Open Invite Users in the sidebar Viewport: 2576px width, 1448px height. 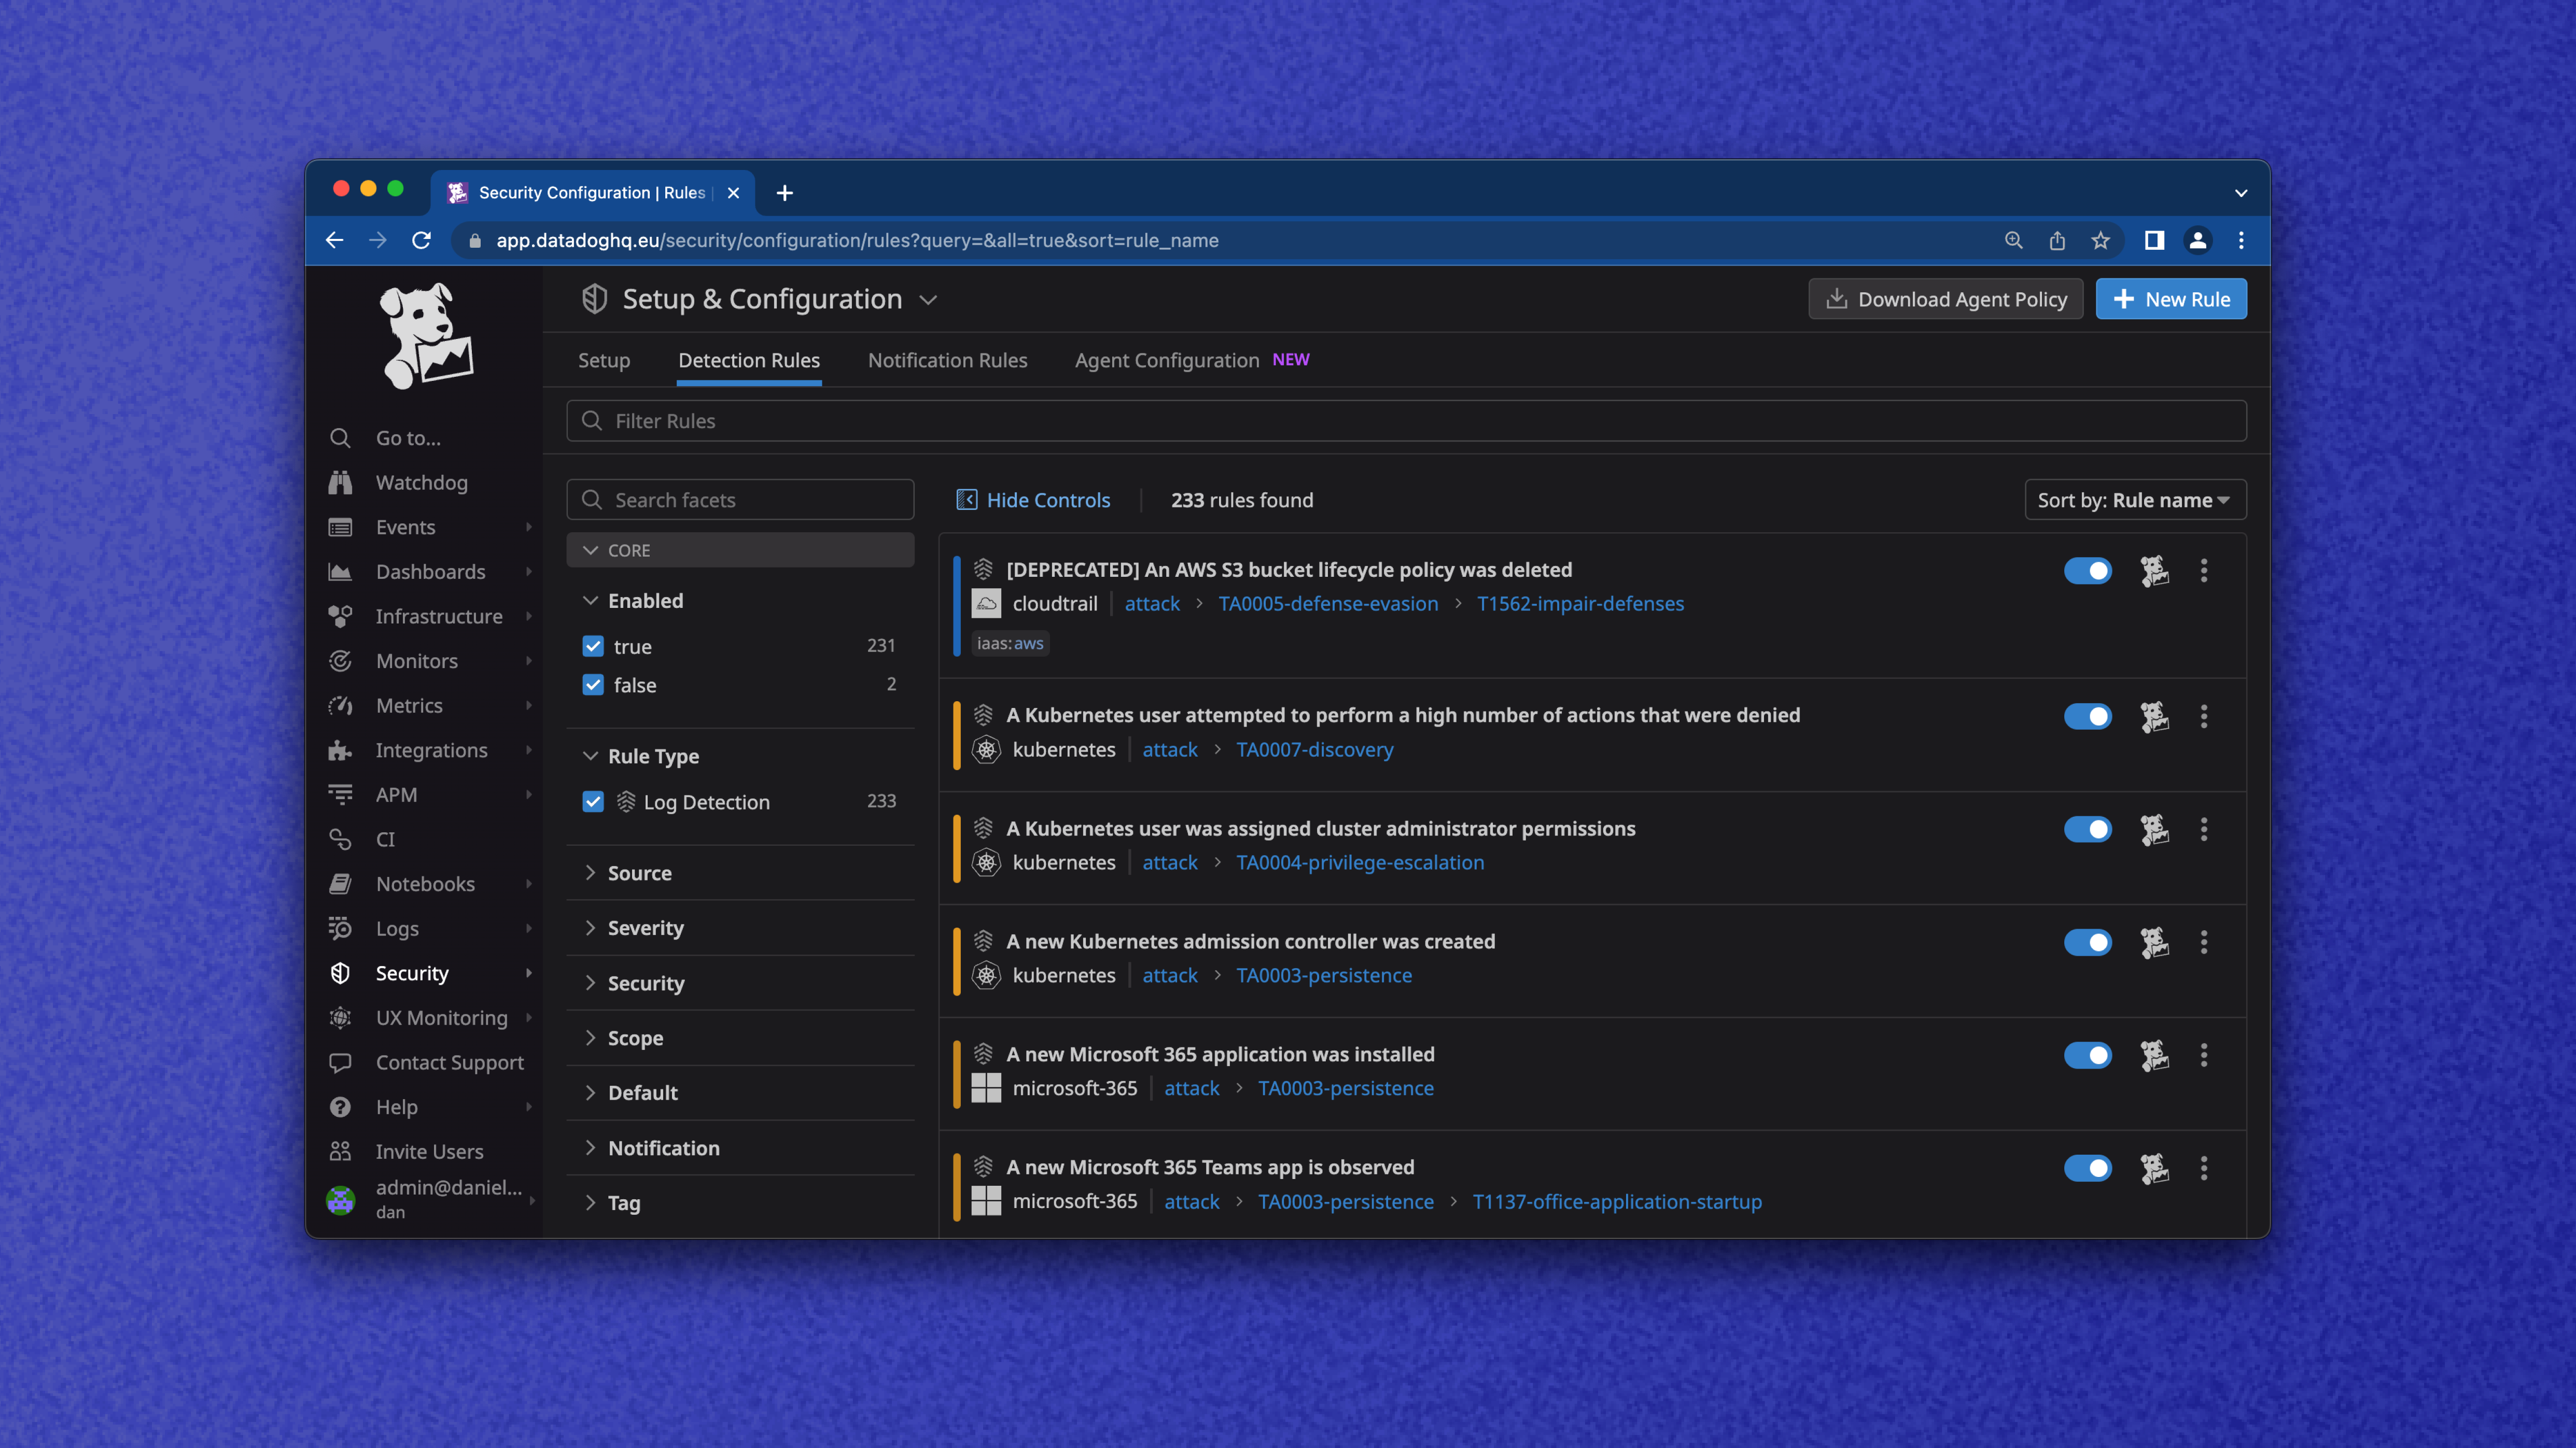pos(429,1152)
